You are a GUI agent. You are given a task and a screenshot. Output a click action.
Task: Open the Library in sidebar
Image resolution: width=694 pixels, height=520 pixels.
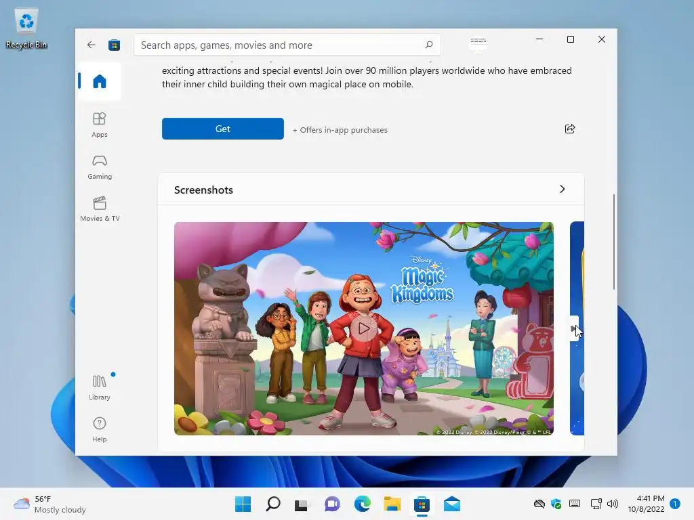point(99,387)
